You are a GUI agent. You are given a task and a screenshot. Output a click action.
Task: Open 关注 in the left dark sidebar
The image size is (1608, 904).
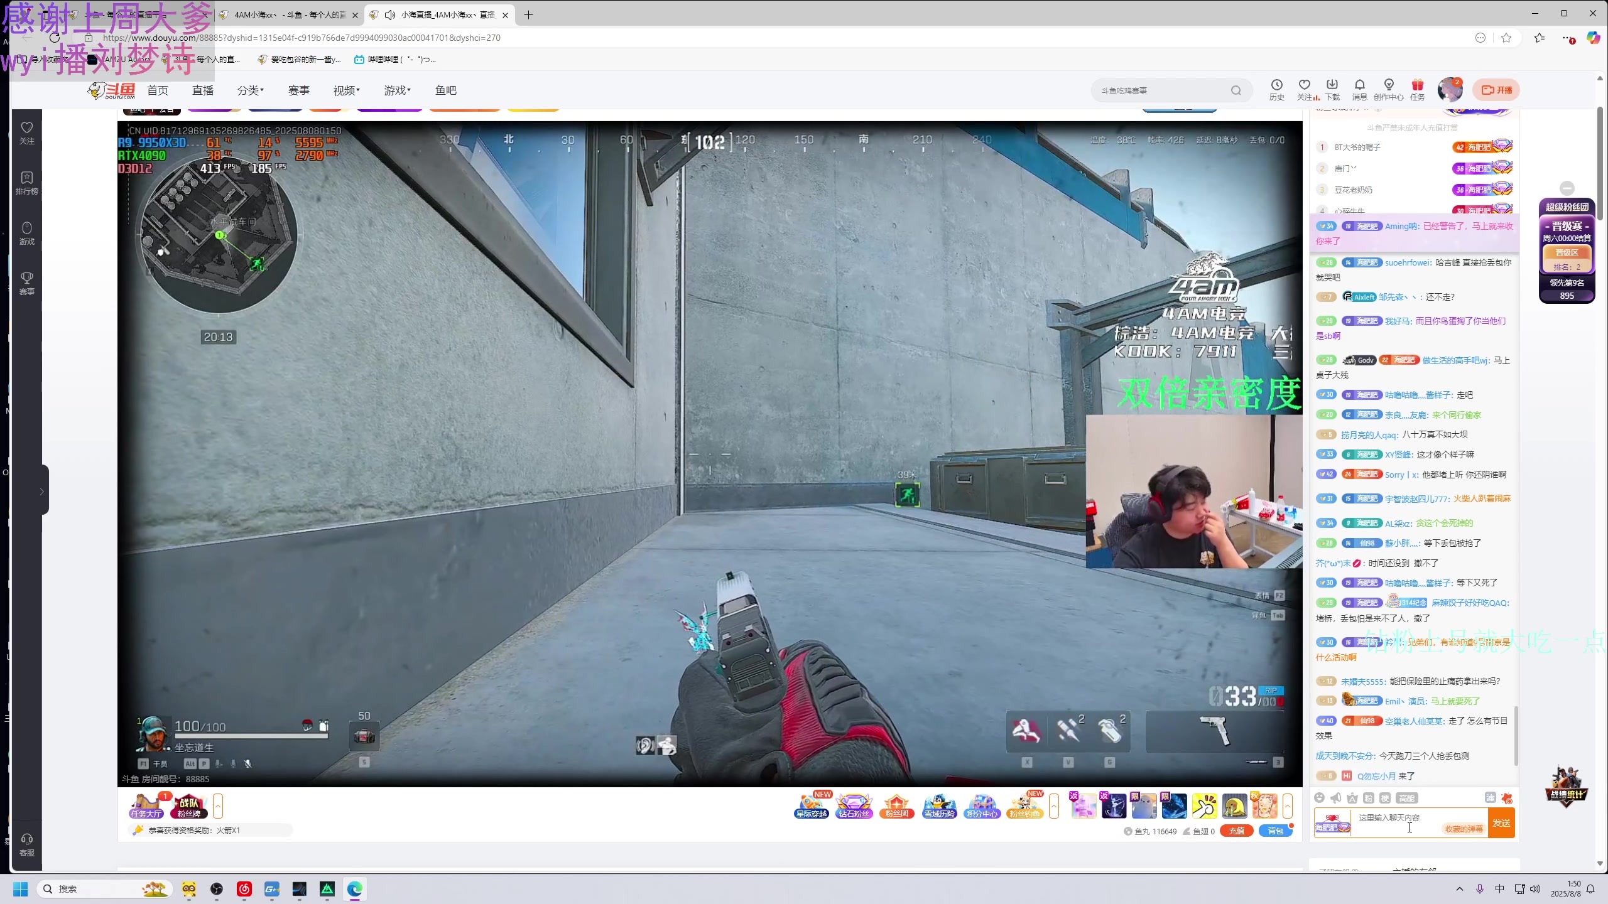pos(26,133)
